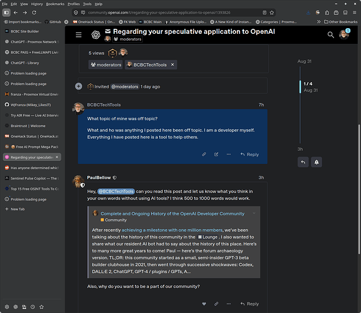Open the AI chatbot sidebar icon
Screen dimensions: 361x313
click(16, 307)
